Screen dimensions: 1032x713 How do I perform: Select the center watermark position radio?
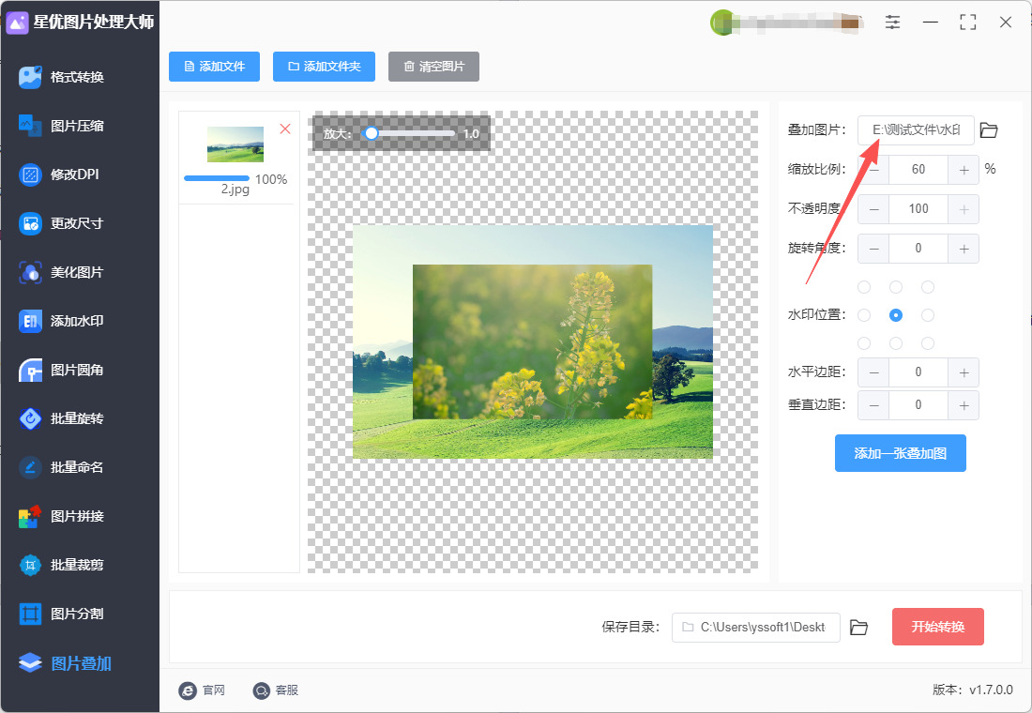pyautogui.click(x=896, y=315)
